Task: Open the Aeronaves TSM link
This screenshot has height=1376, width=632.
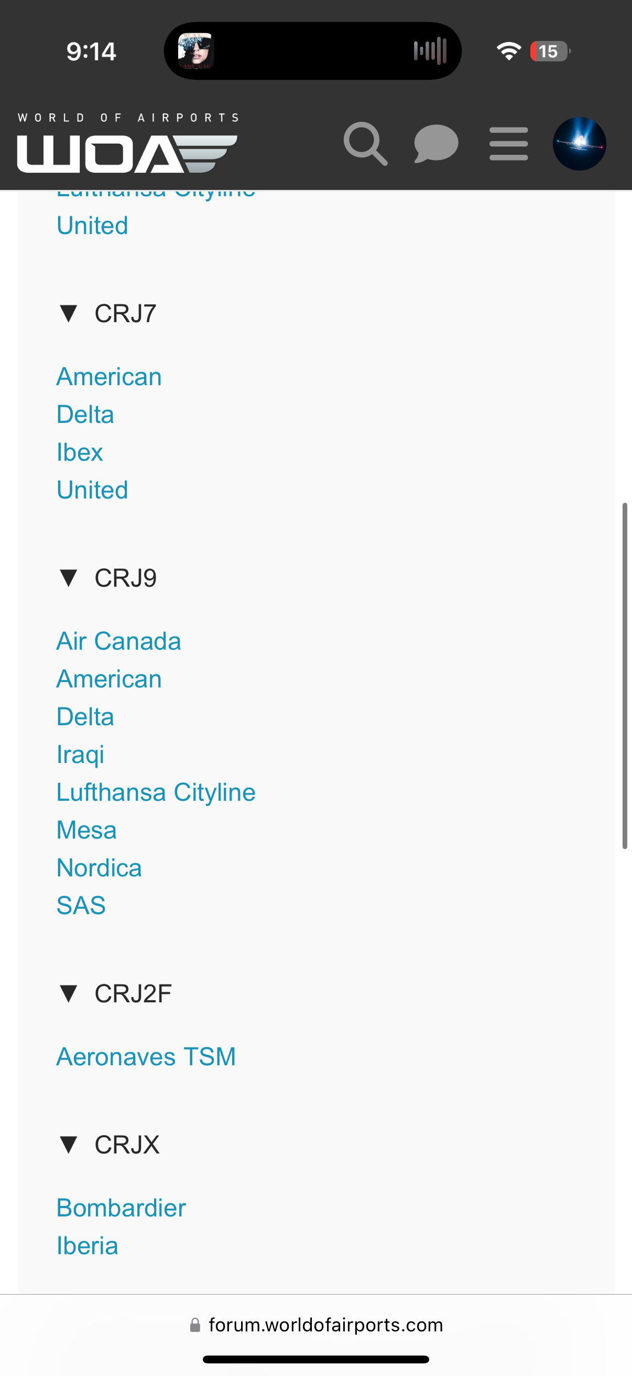Action: point(146,1056)
